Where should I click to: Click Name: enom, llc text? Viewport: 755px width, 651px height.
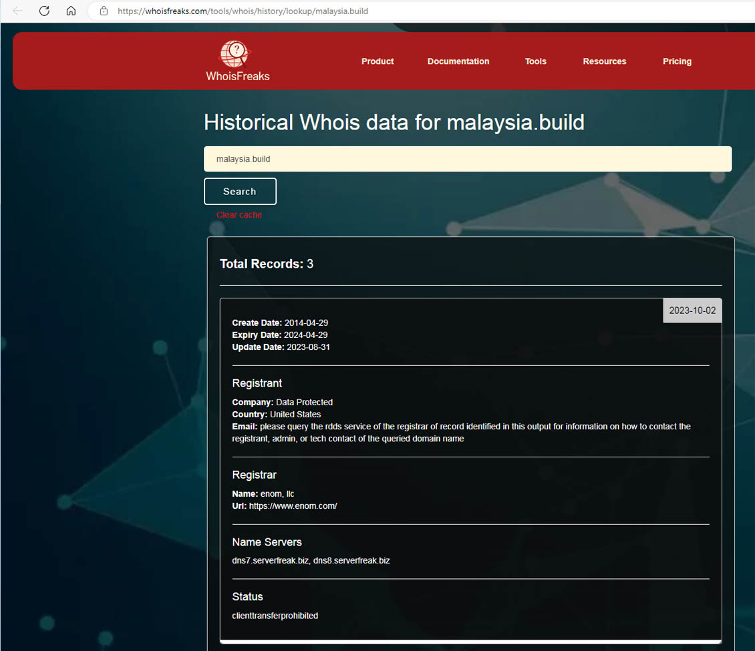click(263, 493)
